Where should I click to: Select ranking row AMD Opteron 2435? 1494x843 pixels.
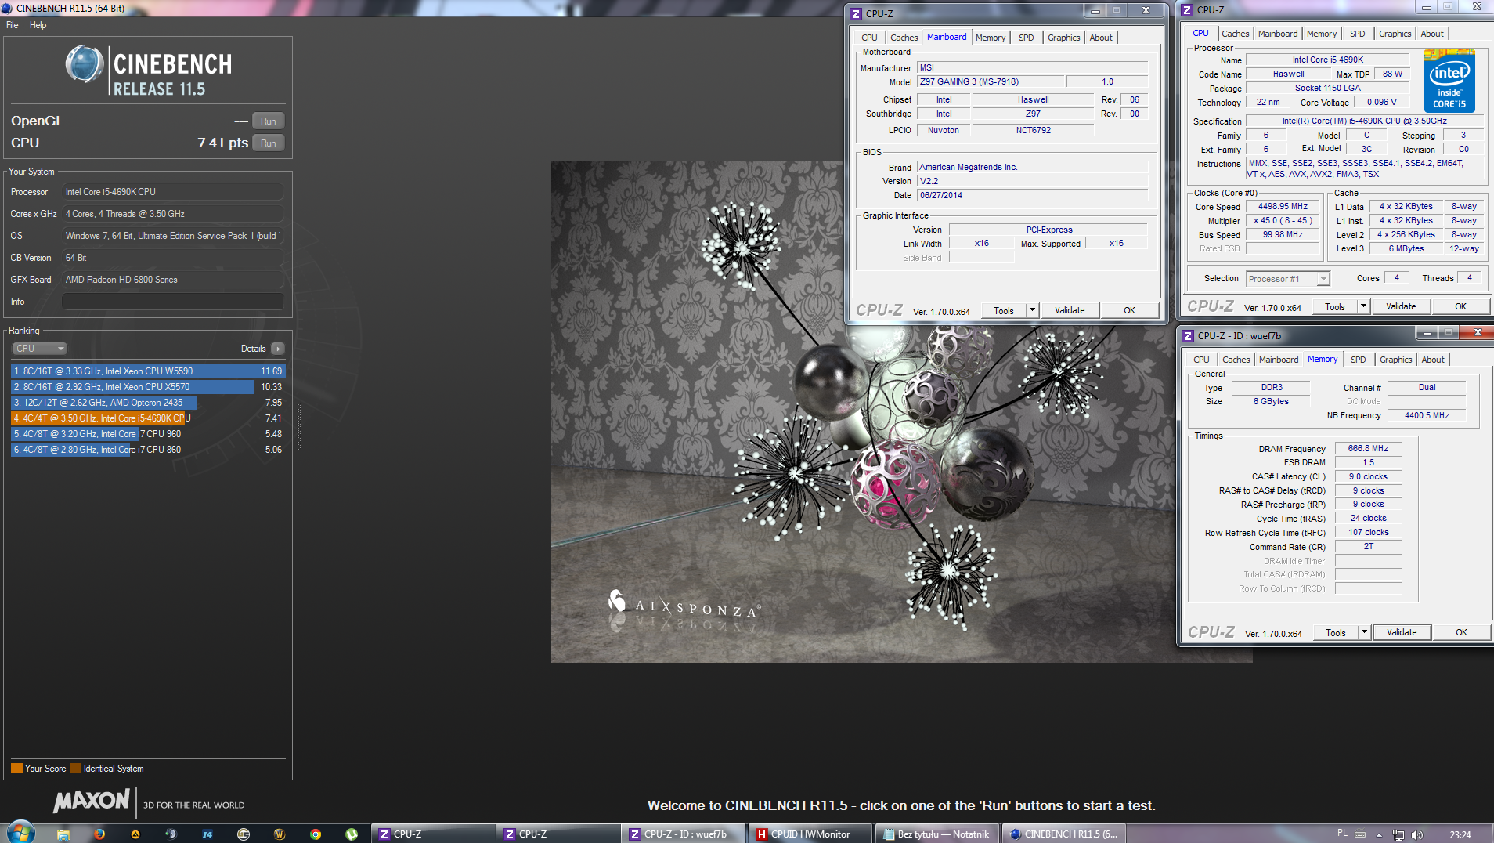tap(148, 403)
